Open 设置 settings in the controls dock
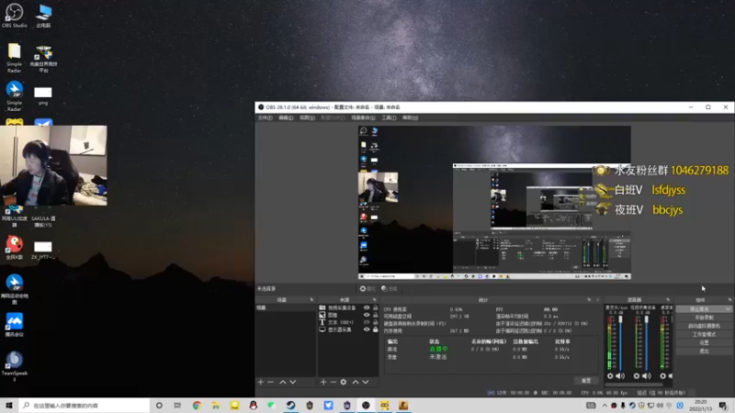The image size is (735, 413). [704, 342]
